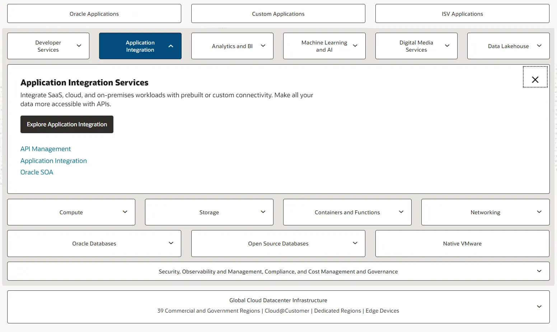Expand the Networking chevron
557x332 pixels.
pyautogui.click(x=539, y=212)
